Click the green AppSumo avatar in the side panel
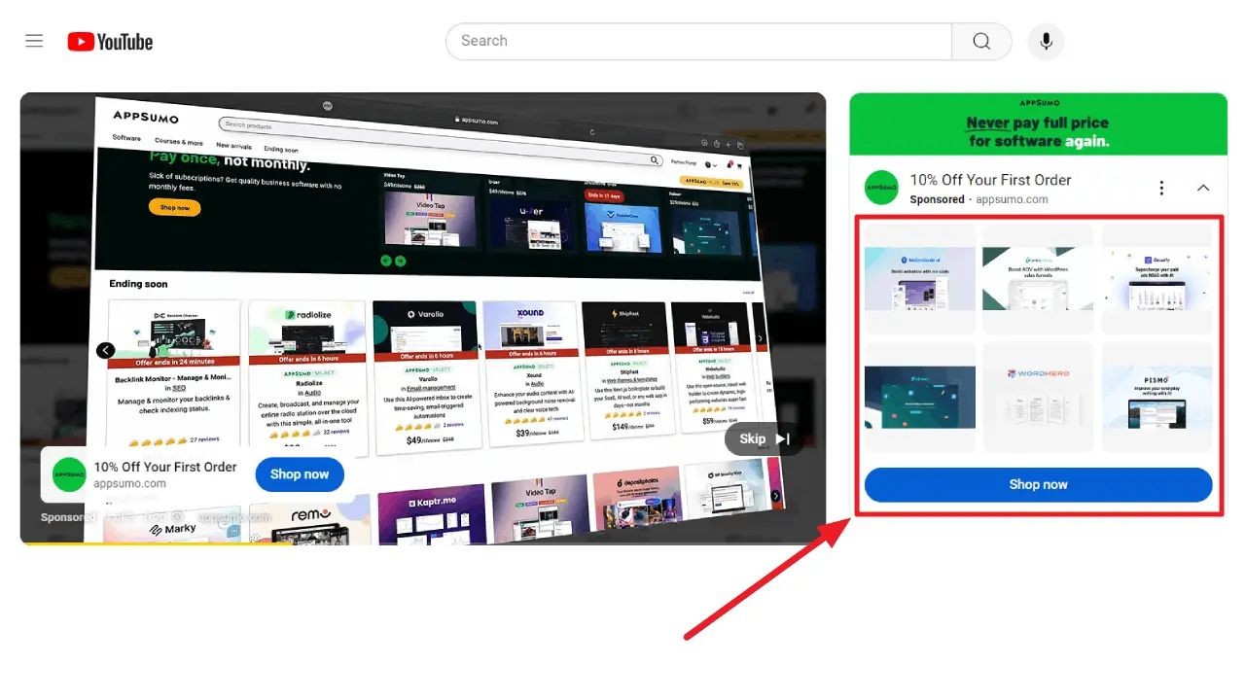 coord(881,188)
